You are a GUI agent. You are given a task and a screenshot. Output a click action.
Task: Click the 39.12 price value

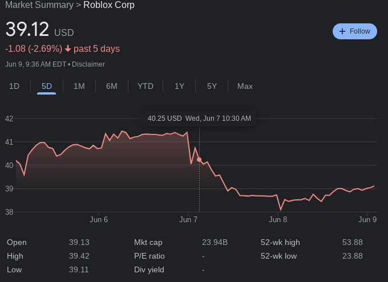click(27, 30)
